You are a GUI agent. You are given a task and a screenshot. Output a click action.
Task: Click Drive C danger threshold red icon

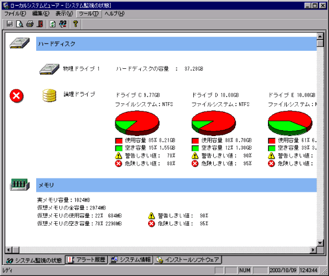(x=118, y=164)
